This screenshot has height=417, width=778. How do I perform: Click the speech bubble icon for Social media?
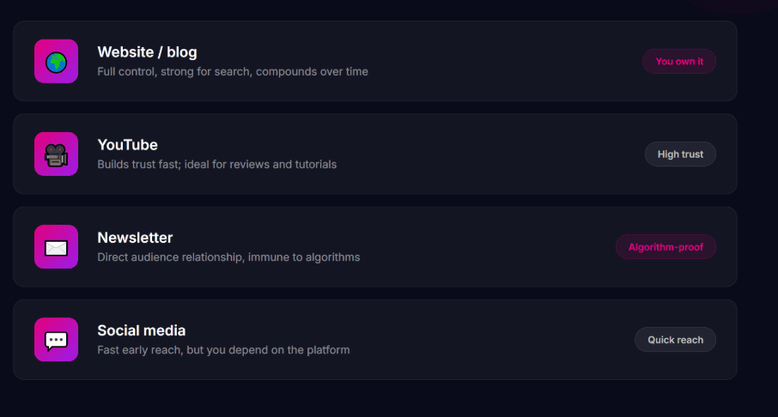pyautogui.click(x=56, y=340)
